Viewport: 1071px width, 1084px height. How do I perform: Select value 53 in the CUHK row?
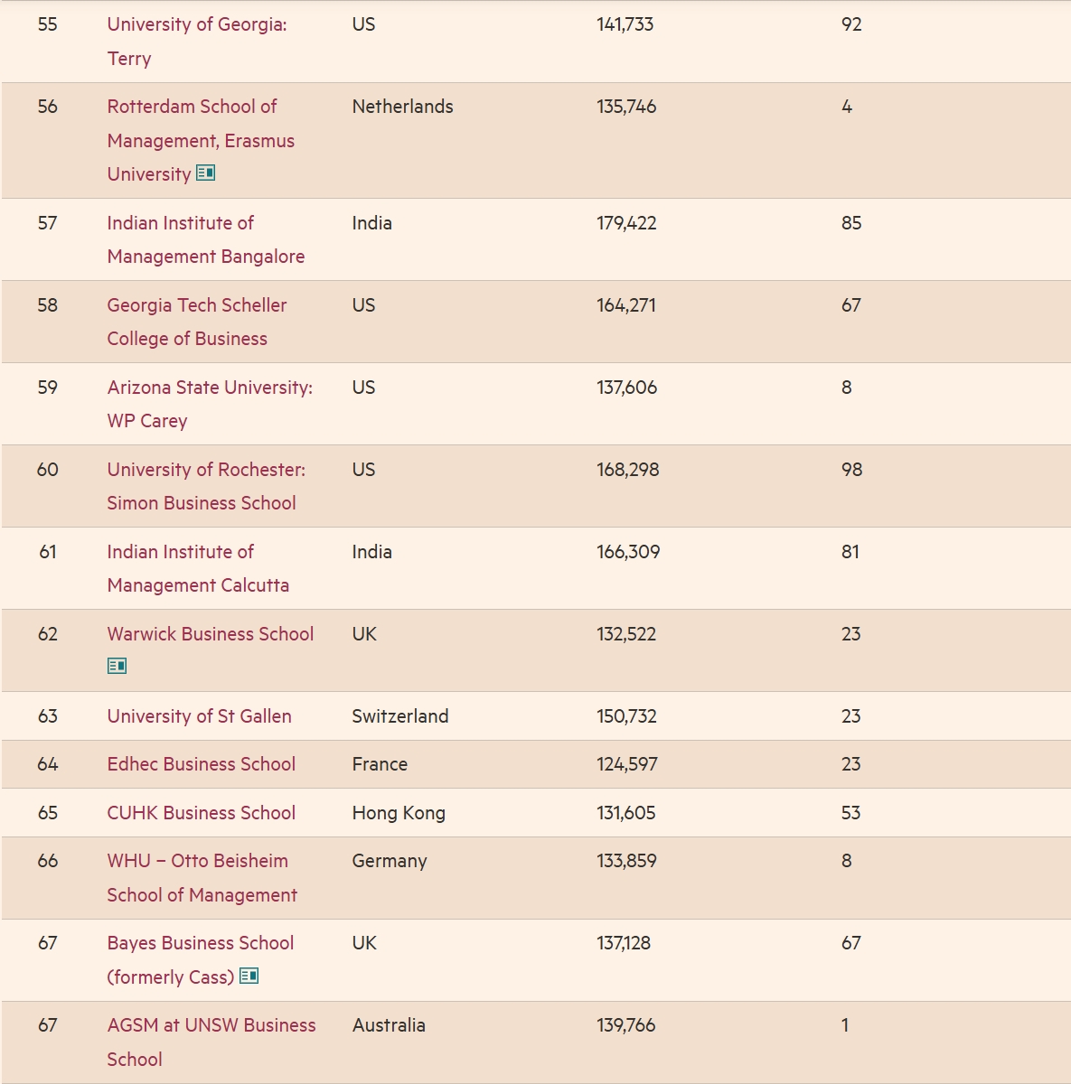[x=851, y=813]
